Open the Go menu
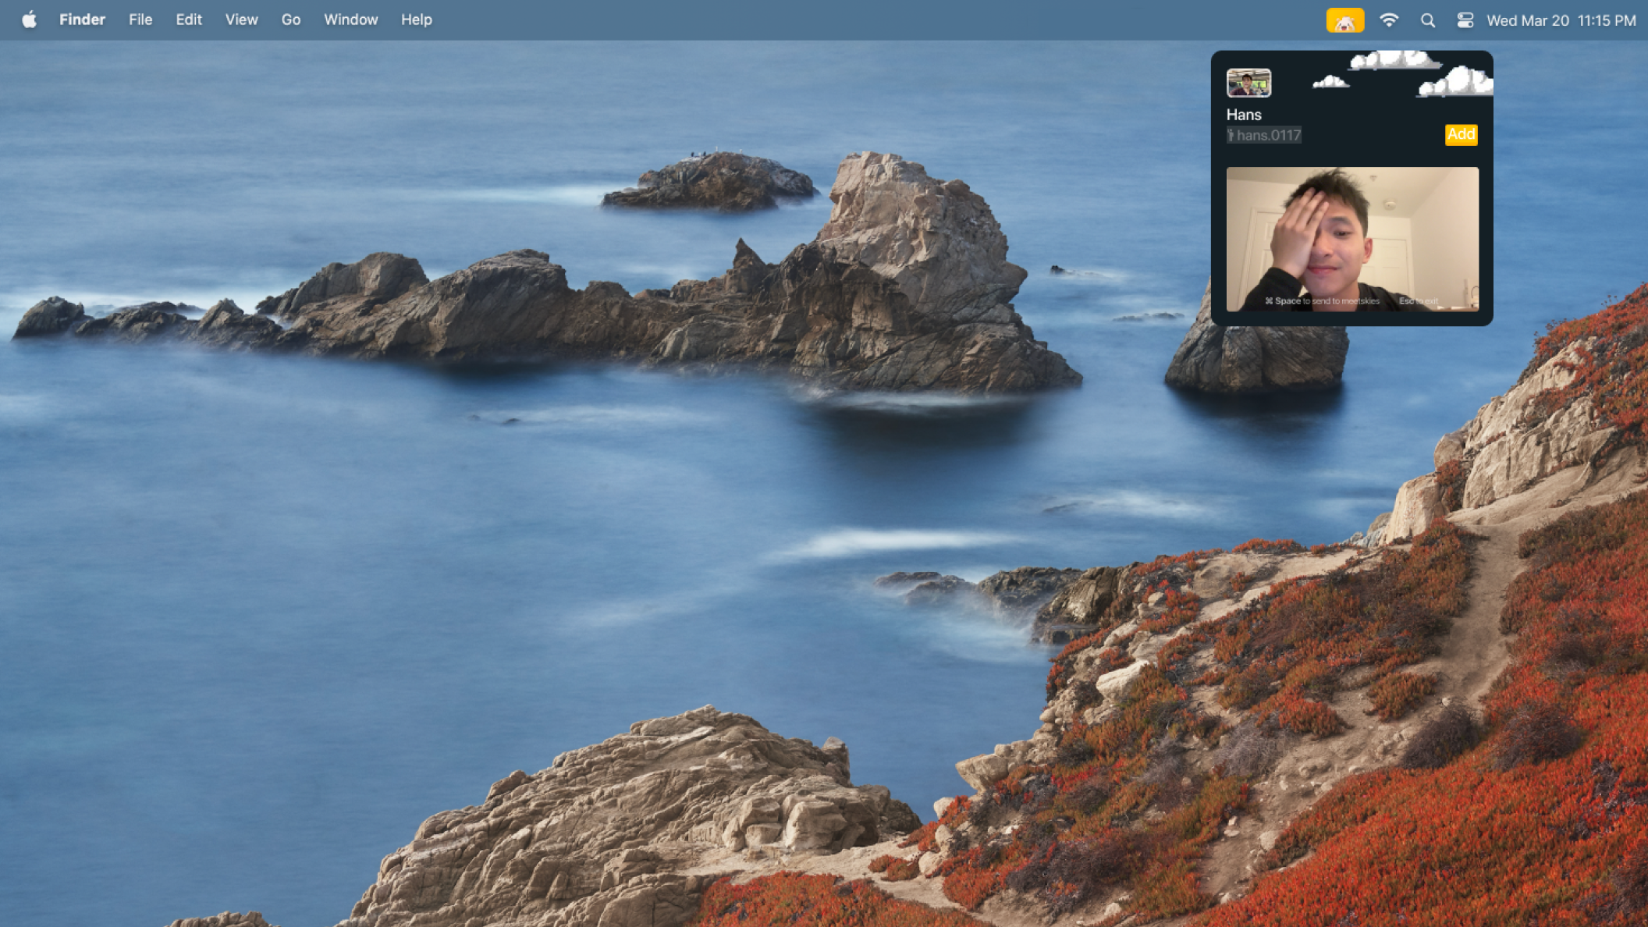Screen dimensions: 1648x927 290,20
